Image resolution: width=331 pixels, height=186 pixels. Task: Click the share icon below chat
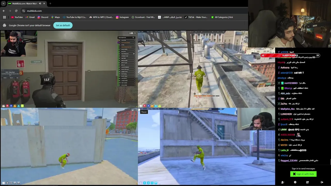click(x=307, y=182)
